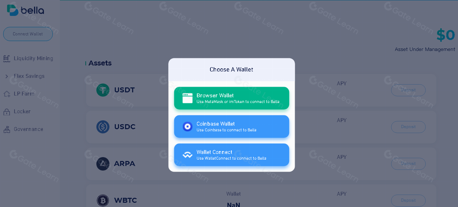The width and height of the screenshot is (458, 207).
Task: Click the USDC token icon
Action: click(103, 127)
